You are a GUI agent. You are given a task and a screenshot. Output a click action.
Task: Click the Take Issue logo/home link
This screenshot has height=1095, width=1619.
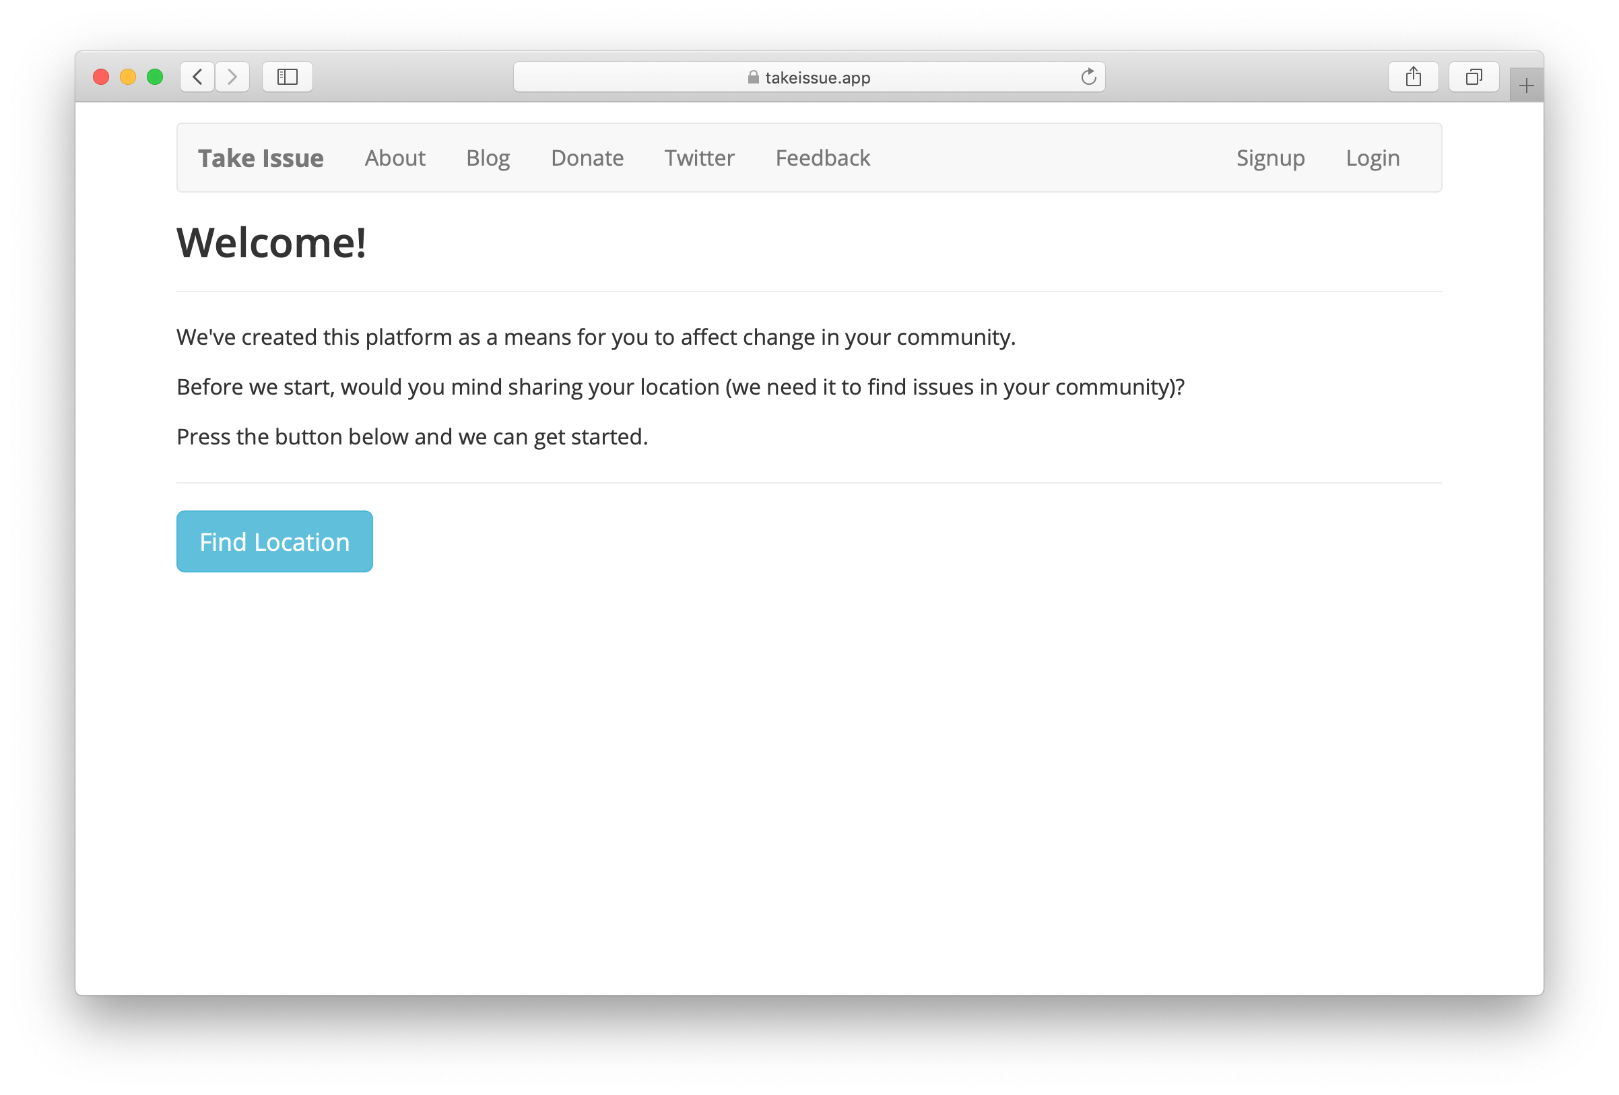pos(261,156)
